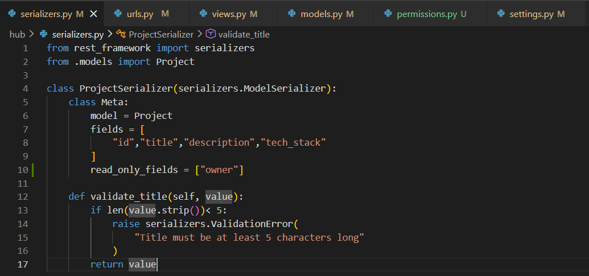Viewport: 589px width, 276px height.
Task: Click the highlighted value parameter on line 12
Action: [x=219, y=197]
